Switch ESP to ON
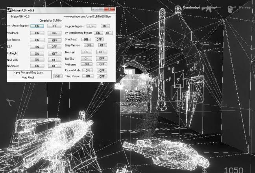Viewport: 255px width, 173px height. pyautogui.click(x=37, y=47)
